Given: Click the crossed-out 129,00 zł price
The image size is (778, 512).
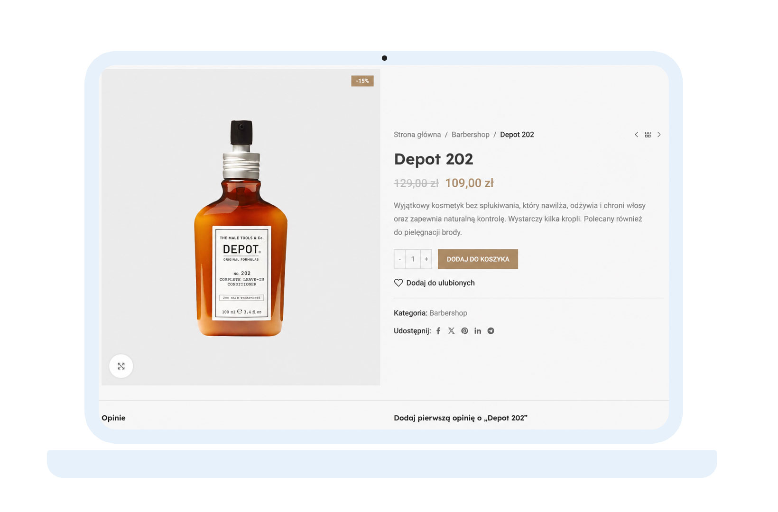Looking at the screenshot, I should pos(416,183).
